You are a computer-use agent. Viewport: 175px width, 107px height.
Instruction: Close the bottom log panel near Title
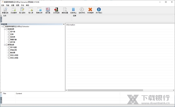pyautogui.click(x=1, y=93)
